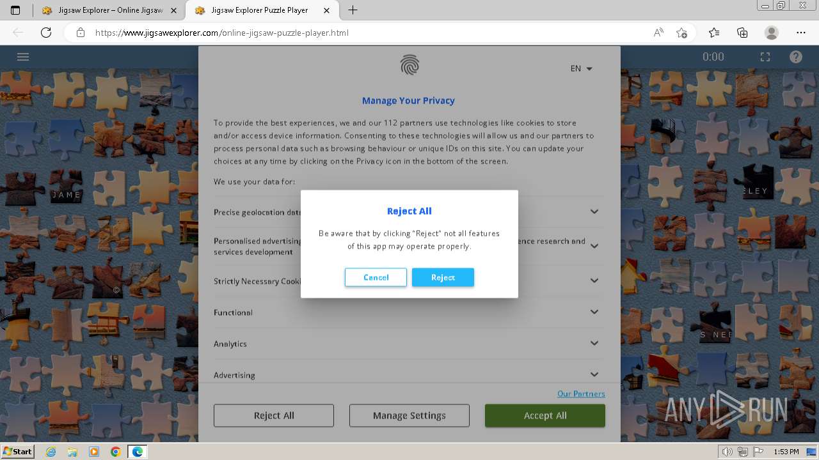The height and width of the screenshot is (460, 819).
Task: Open media player from taskbar
Action: [x=94, y=452]
